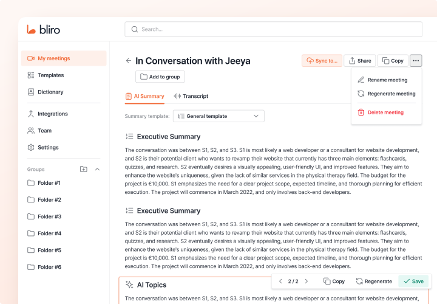
Task: Click the Add to group button
Action: pyautogui.click(x=160, y=77)
